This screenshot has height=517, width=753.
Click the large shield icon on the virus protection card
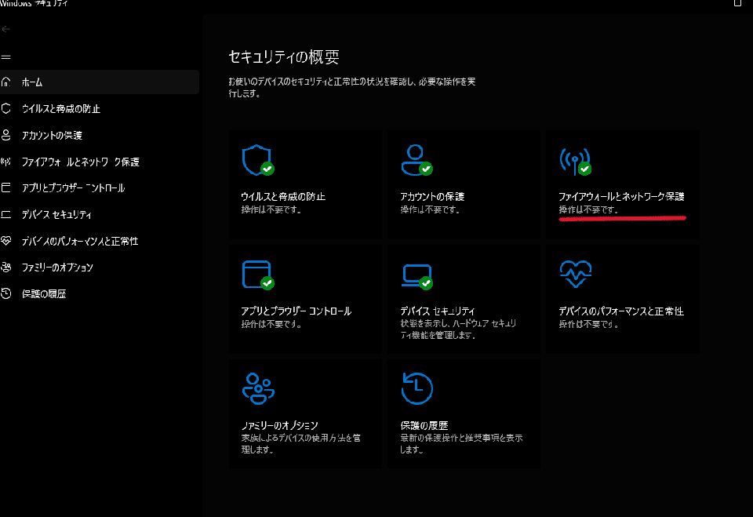click(x=258, y=160)
